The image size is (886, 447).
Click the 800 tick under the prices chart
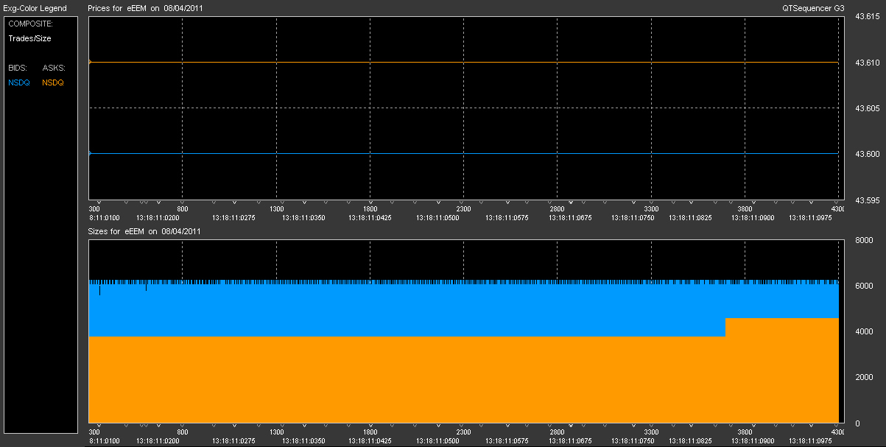(183, 208)
